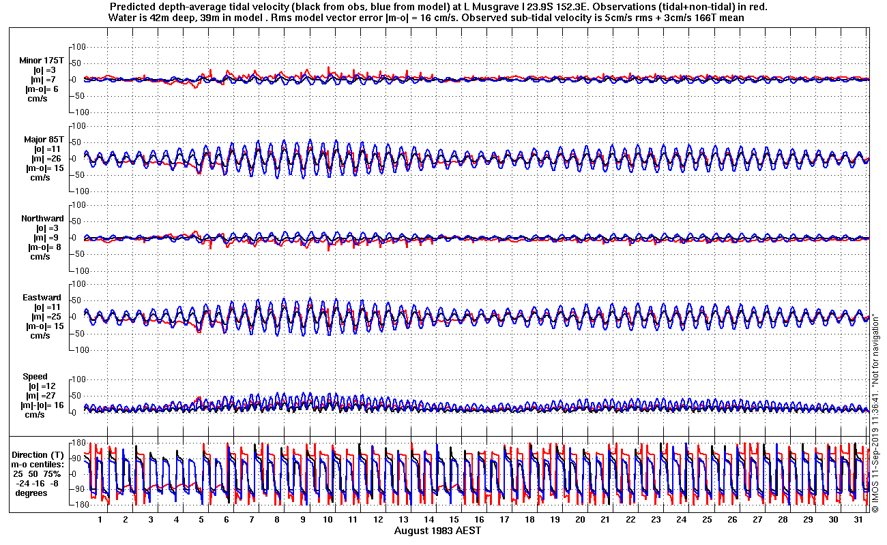Image resolution: width=887 pixels, height=545 pixels.
Task: Select the "Major 85T" panel label
Action: point(44,140)
